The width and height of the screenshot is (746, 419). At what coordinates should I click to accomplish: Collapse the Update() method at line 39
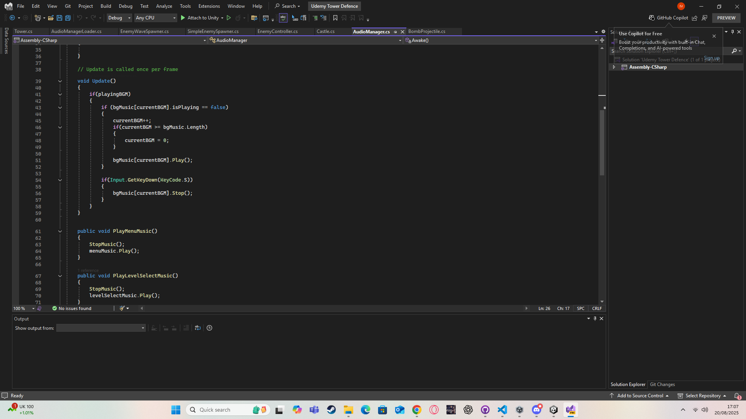pyautogui.click(x=60, y=81)
